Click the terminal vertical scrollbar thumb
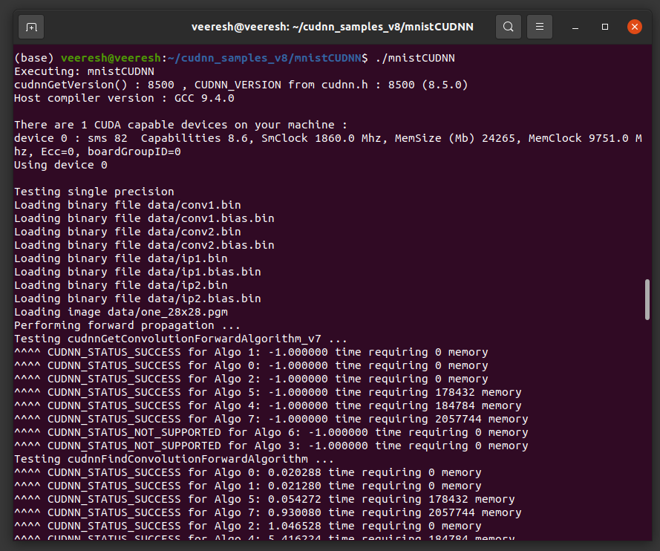660x551 pixels. click(647, 300)
